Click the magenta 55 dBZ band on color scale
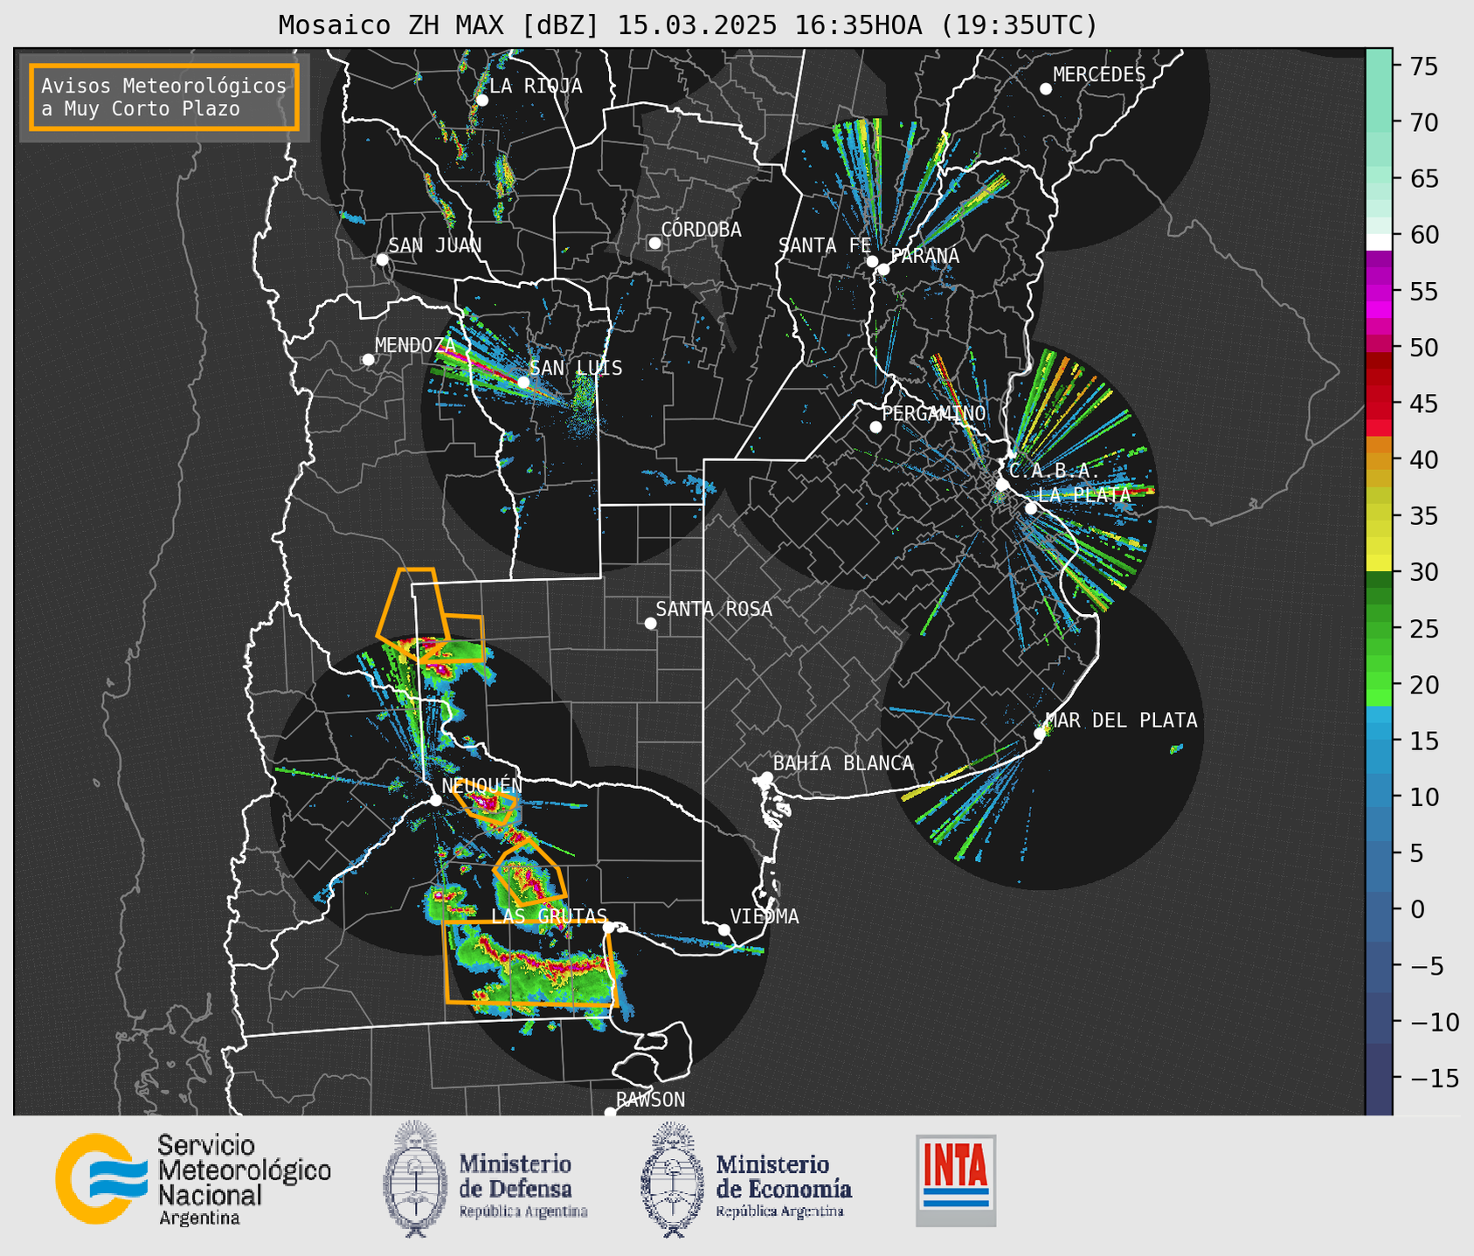 tap(1379, 291)
